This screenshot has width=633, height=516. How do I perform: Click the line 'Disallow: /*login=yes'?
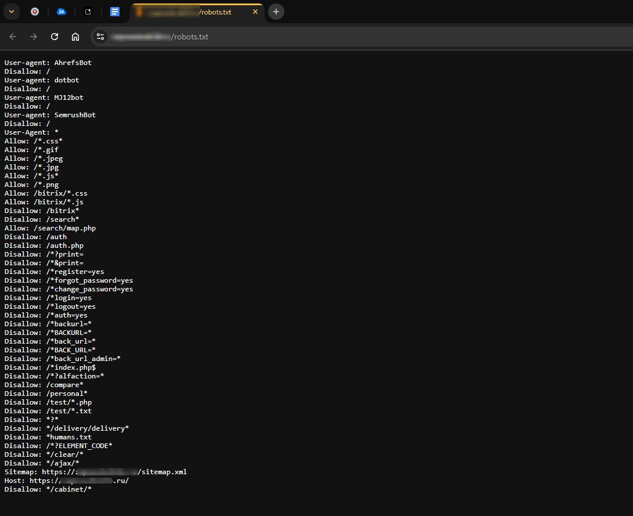coord(48,298)
